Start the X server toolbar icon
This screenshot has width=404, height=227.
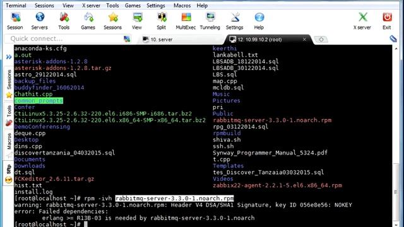(x=362, y=21)
